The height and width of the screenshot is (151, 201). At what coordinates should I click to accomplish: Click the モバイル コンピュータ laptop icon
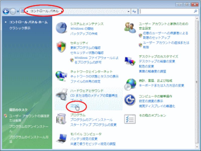point(62,138)
